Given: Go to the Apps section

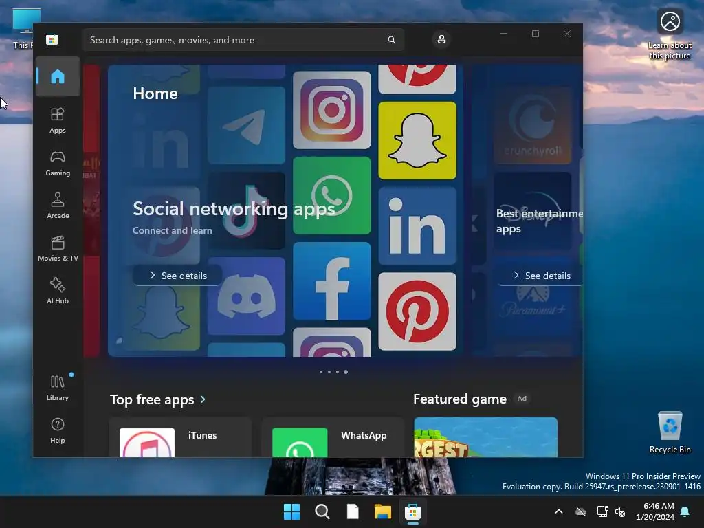Looking at the screenshot, I should click(x=58, y=120).
